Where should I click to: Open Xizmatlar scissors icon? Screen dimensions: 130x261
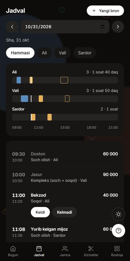91,249
